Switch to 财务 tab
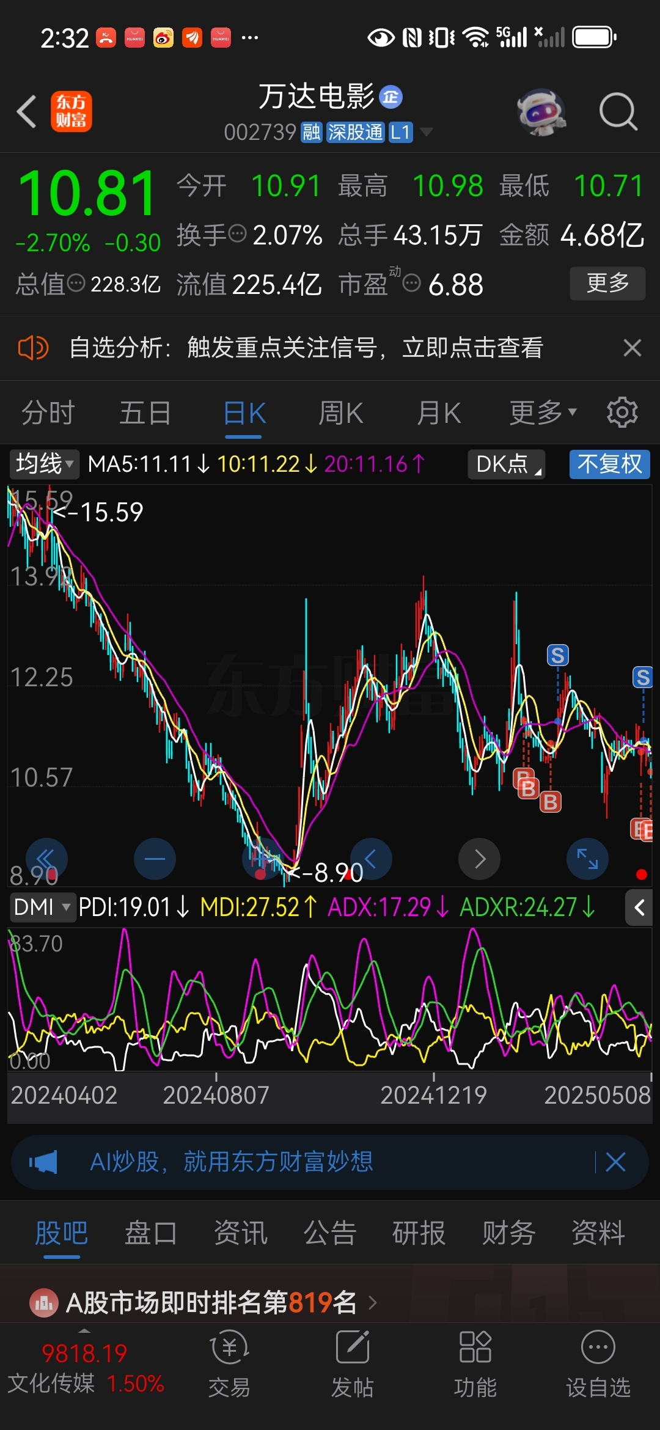Viewport: 660px width, 1430px height. click(508, 1233)
